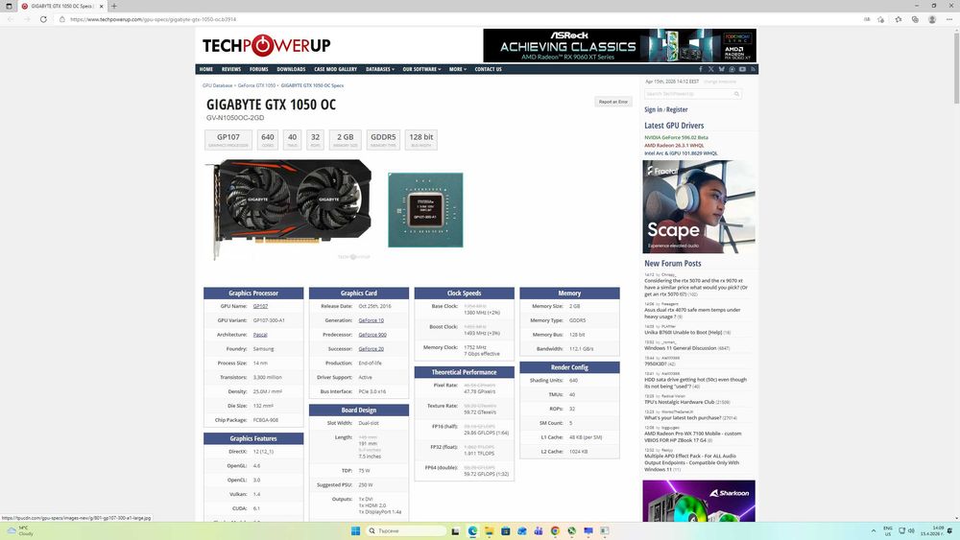Open Teams icon in taskbar
960x540 pixels.
point(539,530)
